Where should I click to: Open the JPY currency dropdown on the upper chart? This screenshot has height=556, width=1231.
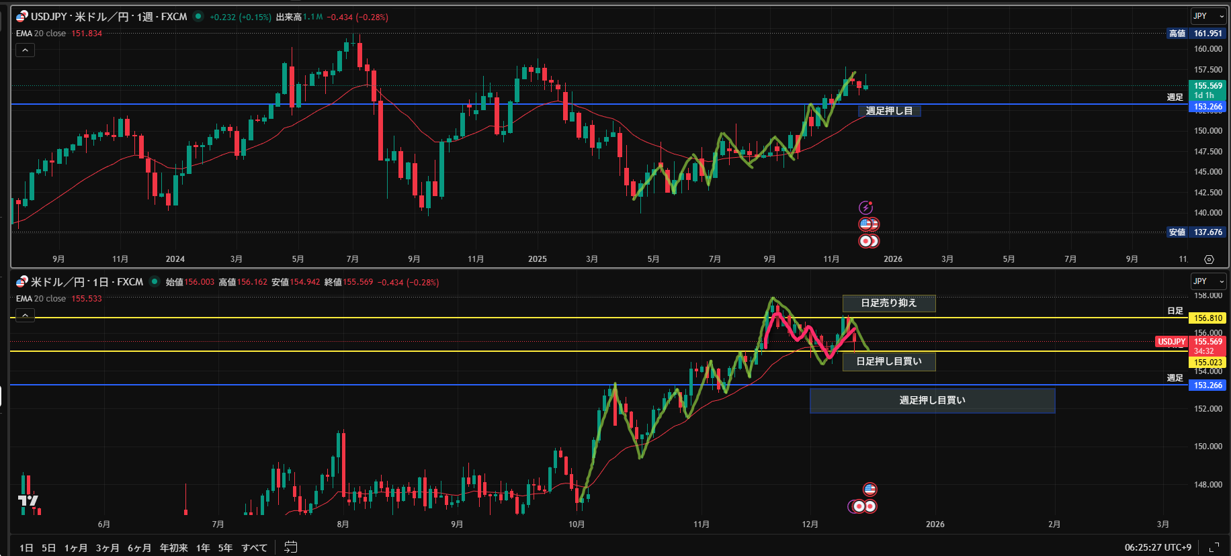coord(1208,16)
